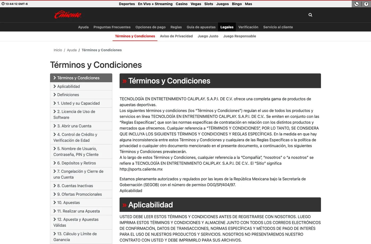Open 12. Apuesta y Apuestas Válidas
Viewport: 371px width, 244px height.
click(81, 222)
